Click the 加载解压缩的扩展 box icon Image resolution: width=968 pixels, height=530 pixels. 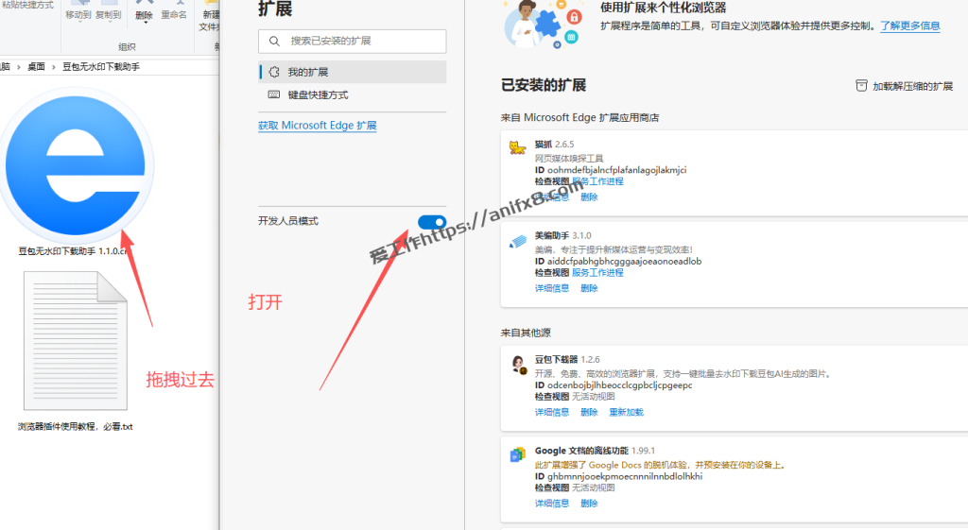[861, 86]
